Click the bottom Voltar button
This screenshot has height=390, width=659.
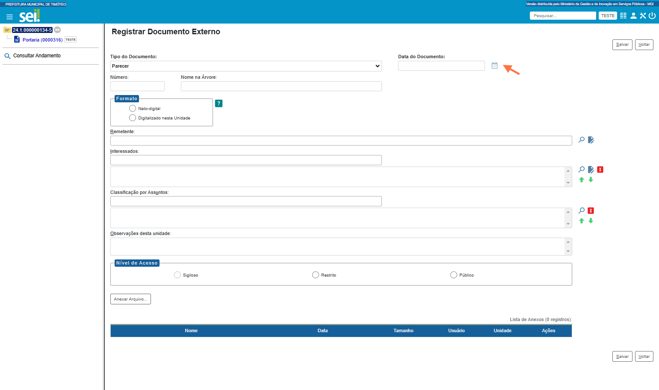tap(644, 357)
